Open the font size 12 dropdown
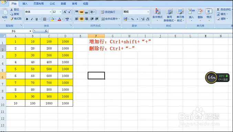233x132 pixels. click(x=60, y=12)
